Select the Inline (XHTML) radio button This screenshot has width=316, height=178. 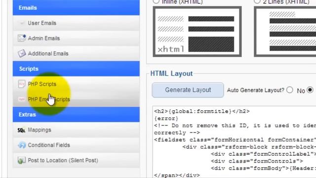pyautogui.click(x=156, y=1)
